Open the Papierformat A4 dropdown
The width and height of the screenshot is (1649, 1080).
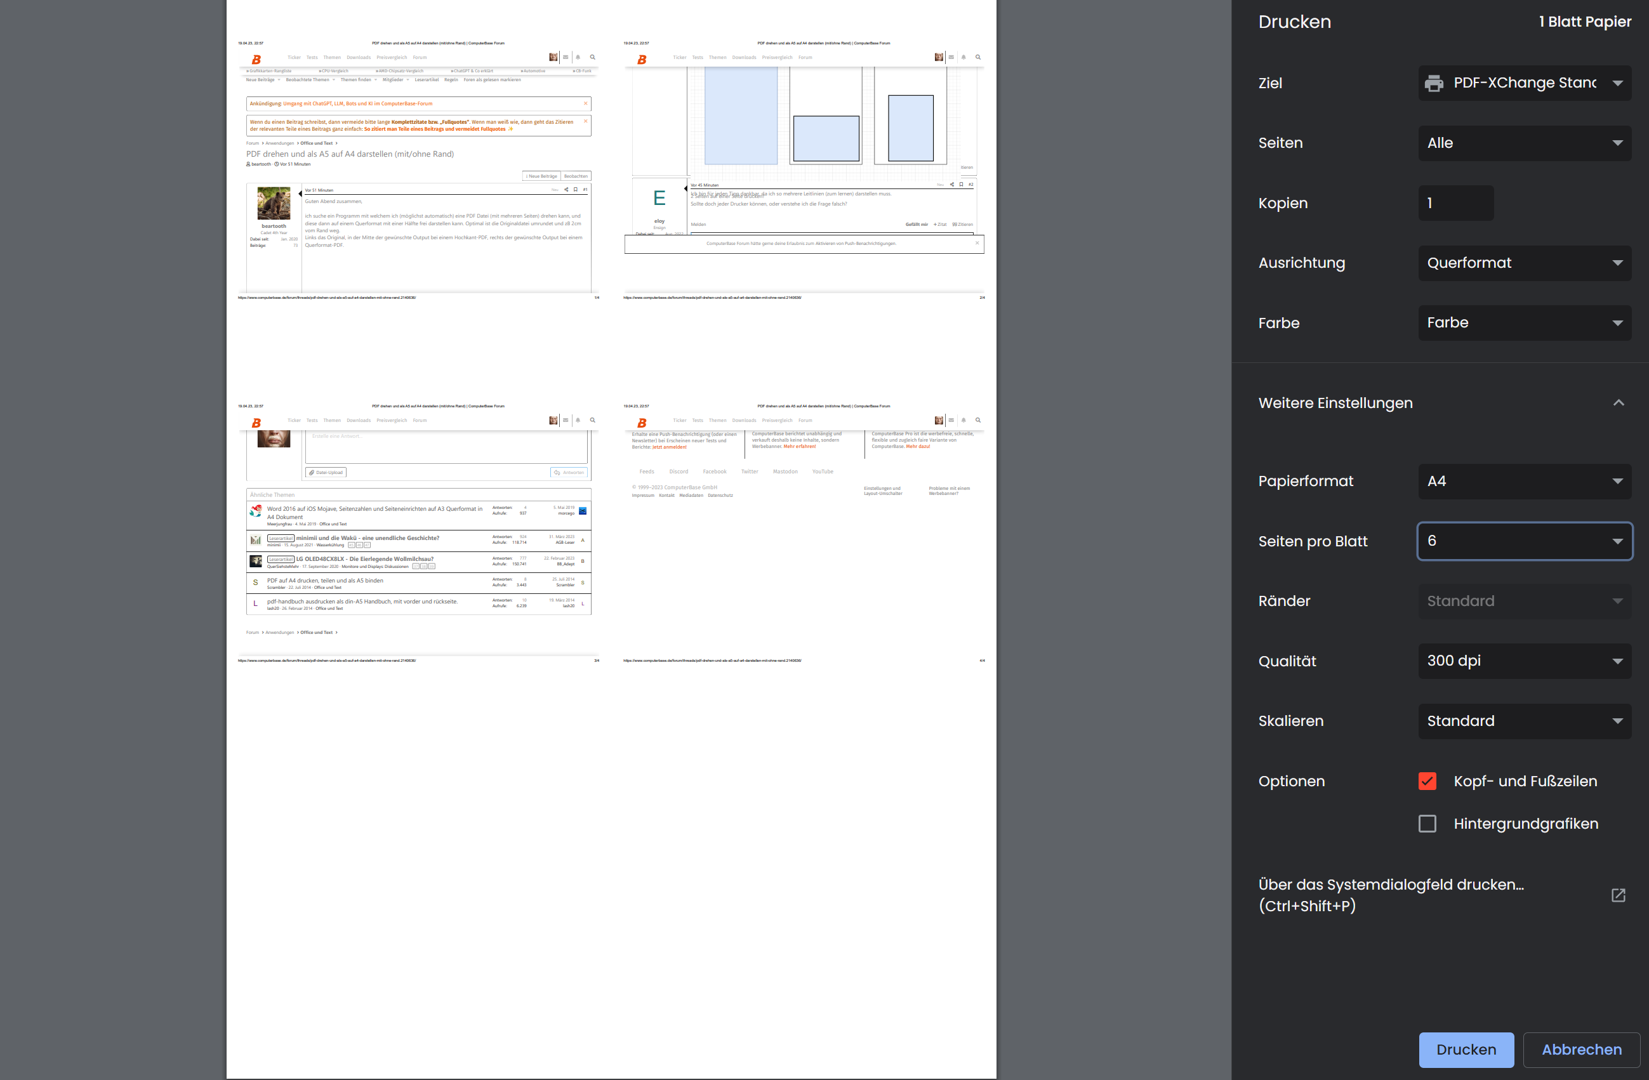tap(1523, 481)
